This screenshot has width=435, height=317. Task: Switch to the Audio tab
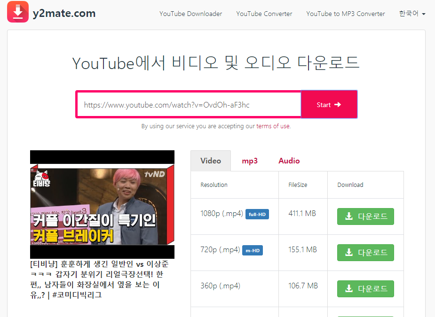coord(289,161)
